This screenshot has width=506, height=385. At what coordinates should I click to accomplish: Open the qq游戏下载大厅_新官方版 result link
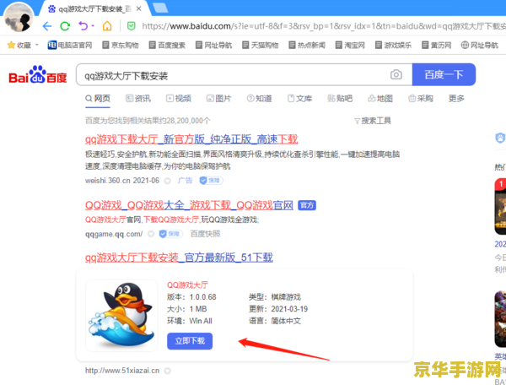pos(191,139)
